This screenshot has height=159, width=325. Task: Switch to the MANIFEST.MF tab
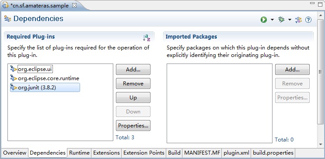[x=202, y=153]
